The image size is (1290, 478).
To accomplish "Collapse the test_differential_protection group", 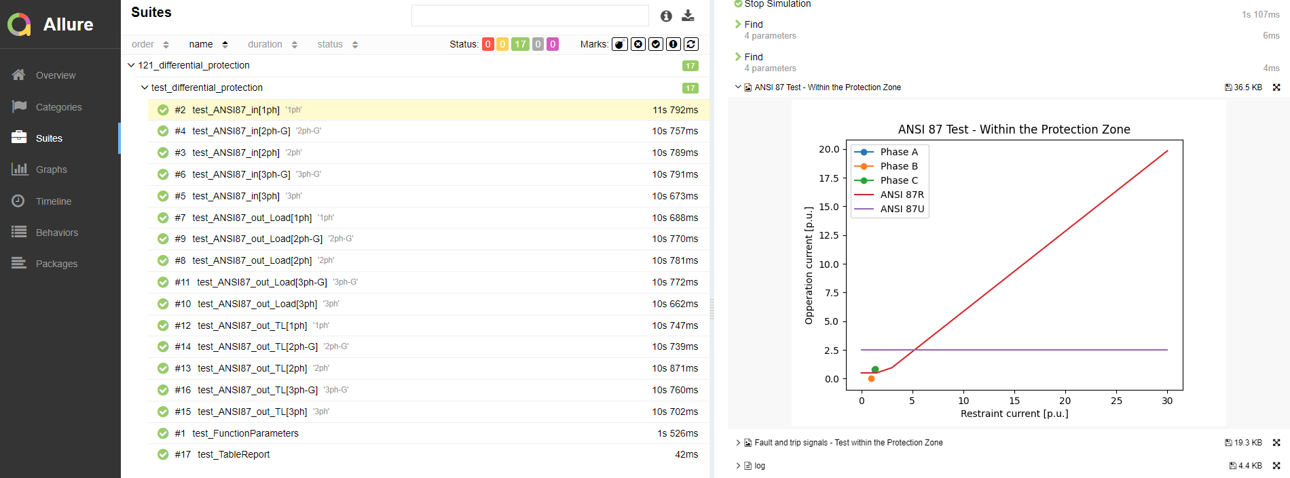I will 145,87.
